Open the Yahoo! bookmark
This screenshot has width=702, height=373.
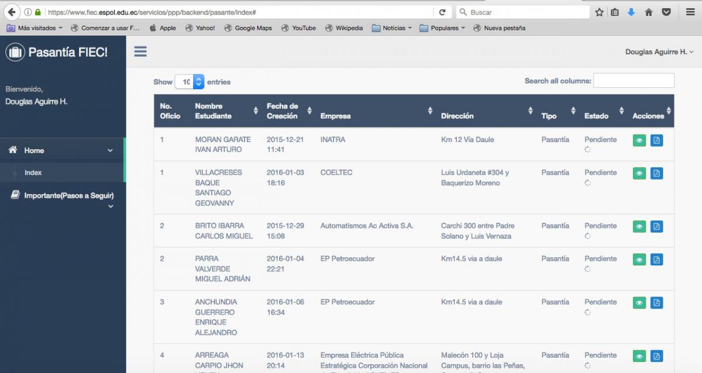click(200, 28)
